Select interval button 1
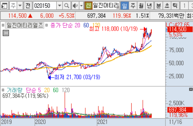Viewport: 193px width, 126px height. [184, 6]
